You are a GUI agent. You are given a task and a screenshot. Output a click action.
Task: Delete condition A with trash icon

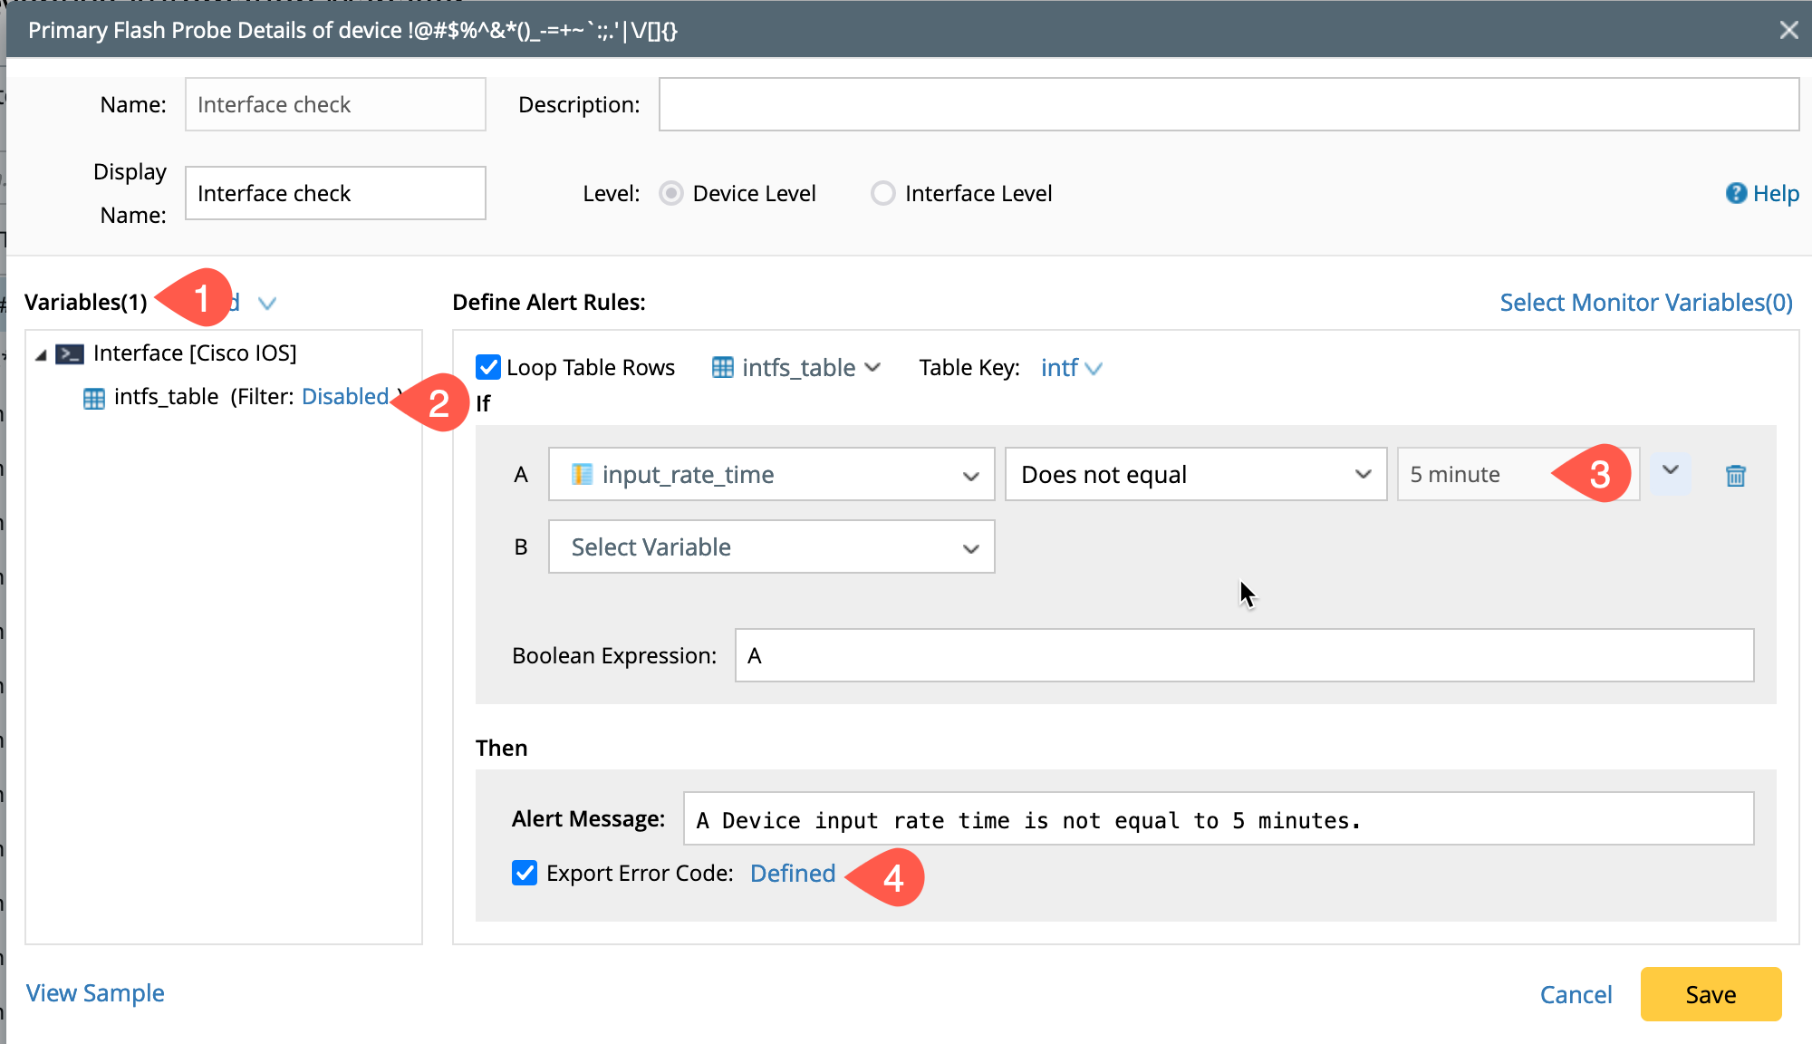tap(1735, 475)
